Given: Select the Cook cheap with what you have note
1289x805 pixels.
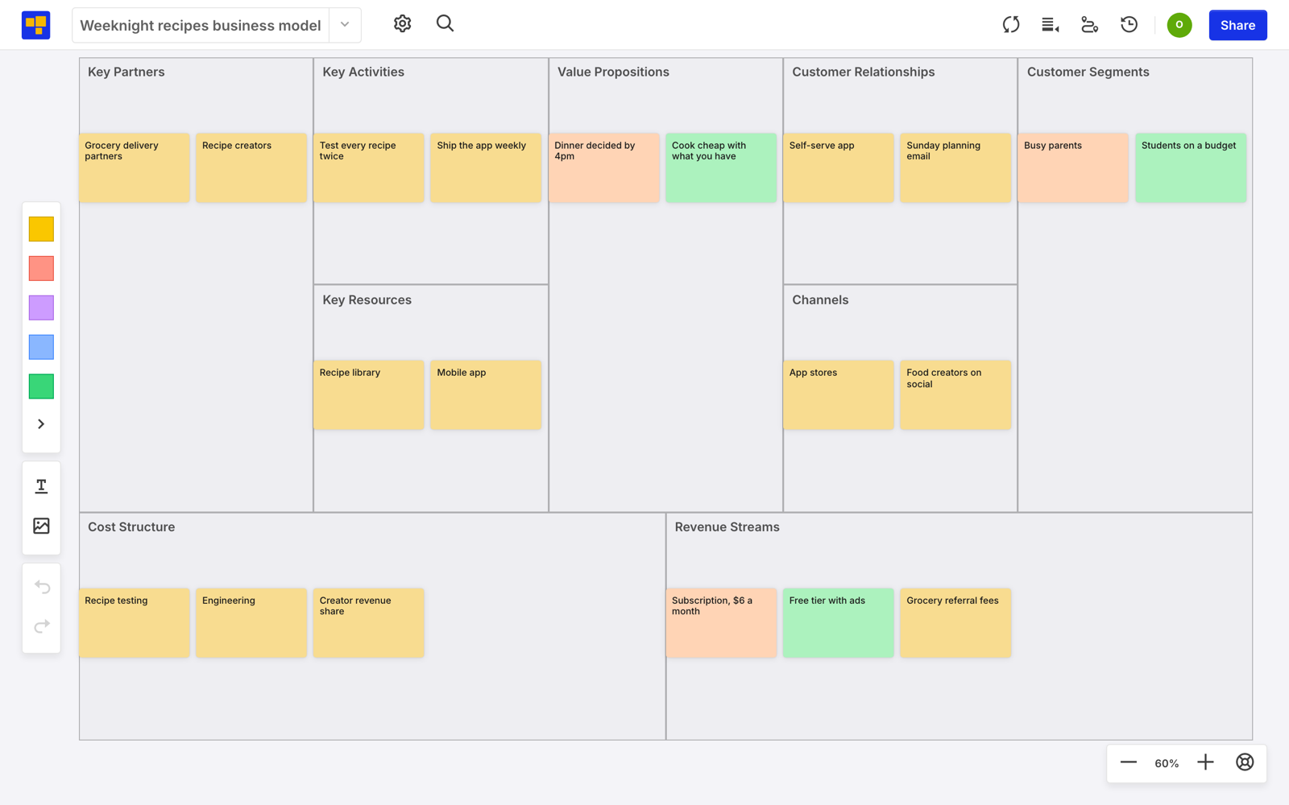Looking at the screenshot, I should tap(721, 167).
